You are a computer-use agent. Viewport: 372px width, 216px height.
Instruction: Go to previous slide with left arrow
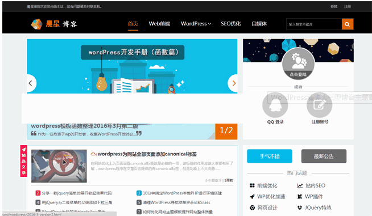30,83
